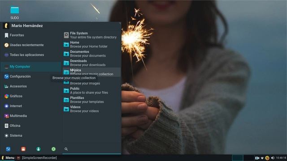
Task: Open the Videos folder entry
Action: 91,109
